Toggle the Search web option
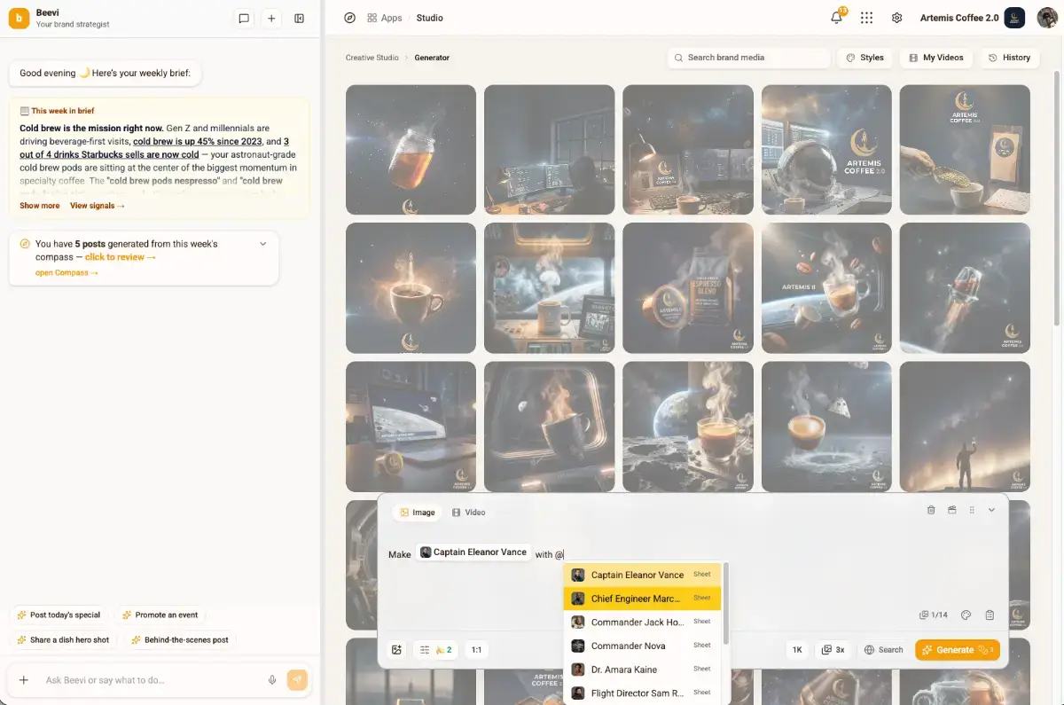Screen dimensions: 1064x705 tap(883, 650)
